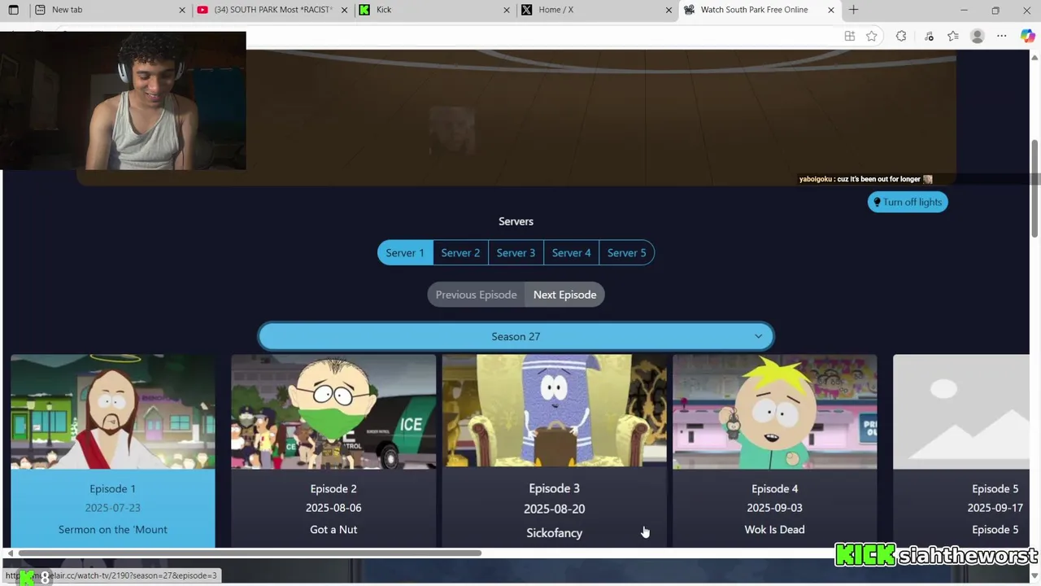Minimize the browser window
The image size is (1041, 586).
click(964, 10)
